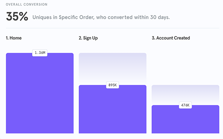
Task: Click the 1.36M value badge
Action: tap(40, 53)
